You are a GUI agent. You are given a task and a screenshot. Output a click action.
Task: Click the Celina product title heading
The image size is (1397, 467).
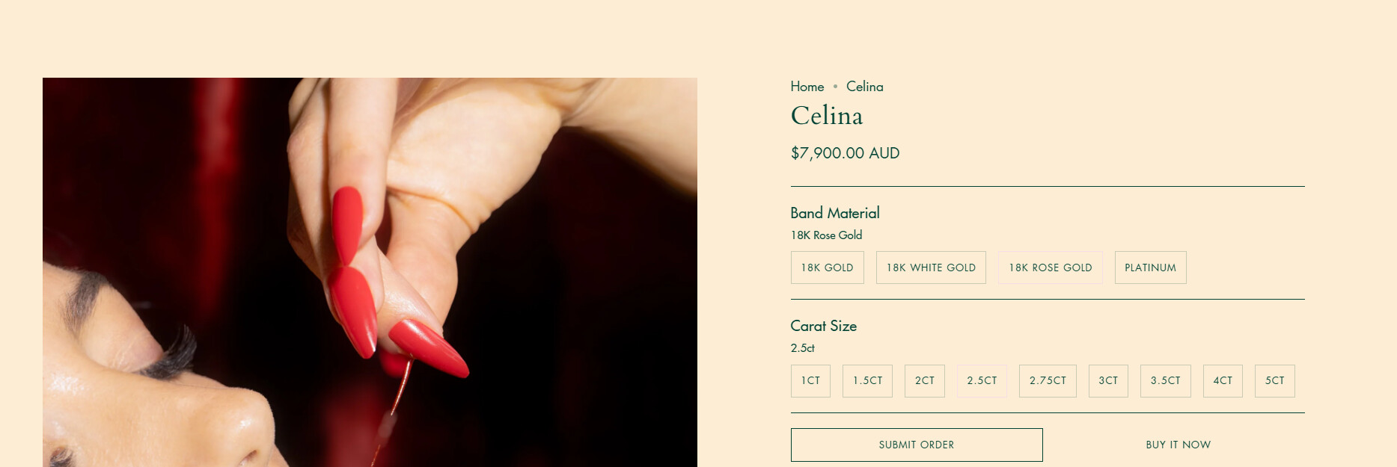[x=826, y=116]
